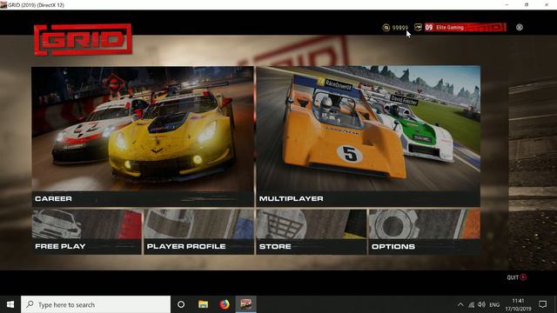Click the 99999 credits value
The image size is (557, 313).
coord(400,28)
